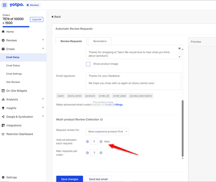The height and width of the screenshot is (182, 216).
Task: Insert the {order_date} placeholder tag
Action: (x=119, y=96)
